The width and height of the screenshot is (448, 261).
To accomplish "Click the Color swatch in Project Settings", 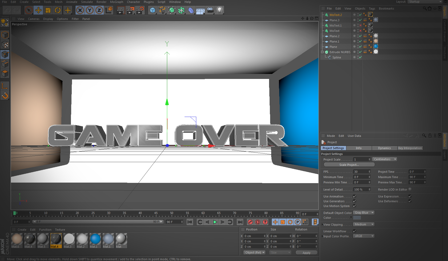I will (x=357, y=218).
